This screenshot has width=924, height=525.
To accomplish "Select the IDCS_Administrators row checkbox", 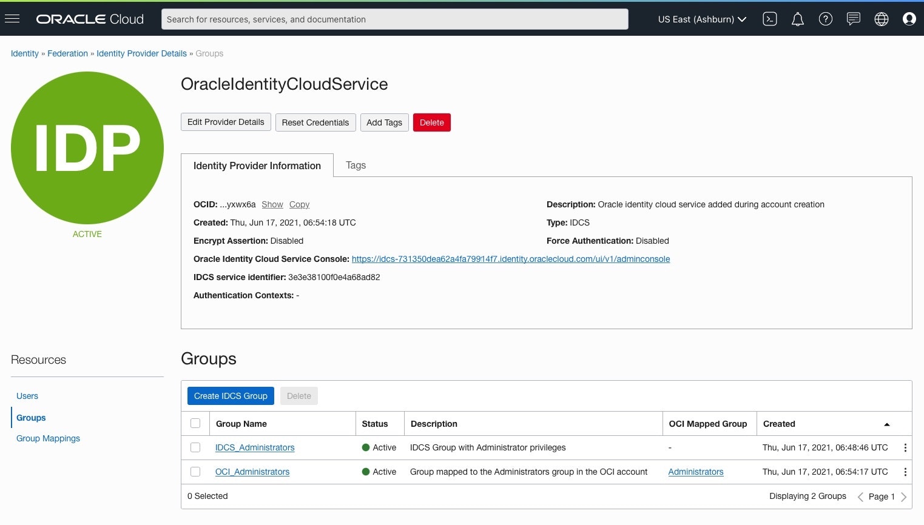I will pyautogui.click(x=195, y=447).
